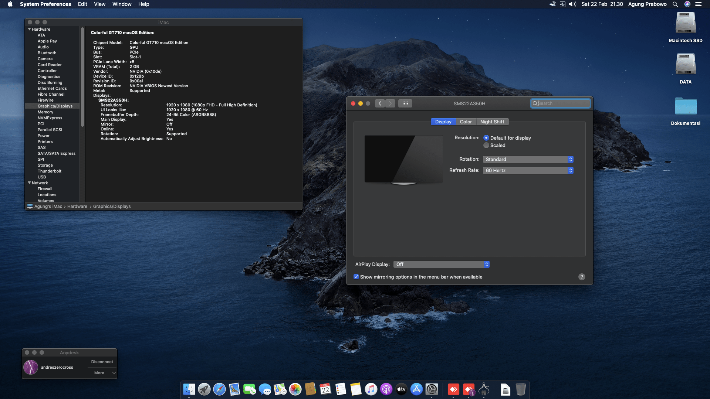Open Reminders from the Dock
This screenshot has width=710, height=399.
[x=341, y=389]
